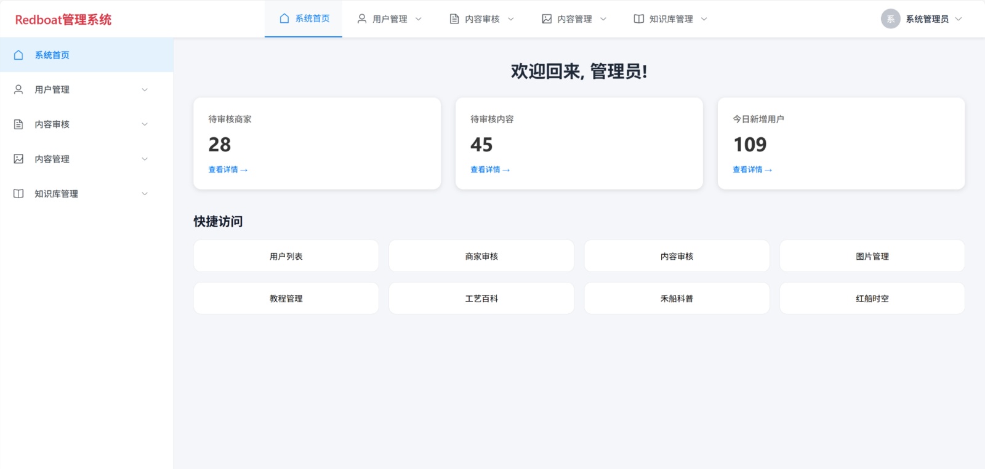Click the Redboat管理系统 logo title
Screen dimensions: 985x469
click(x=63, y=20)
